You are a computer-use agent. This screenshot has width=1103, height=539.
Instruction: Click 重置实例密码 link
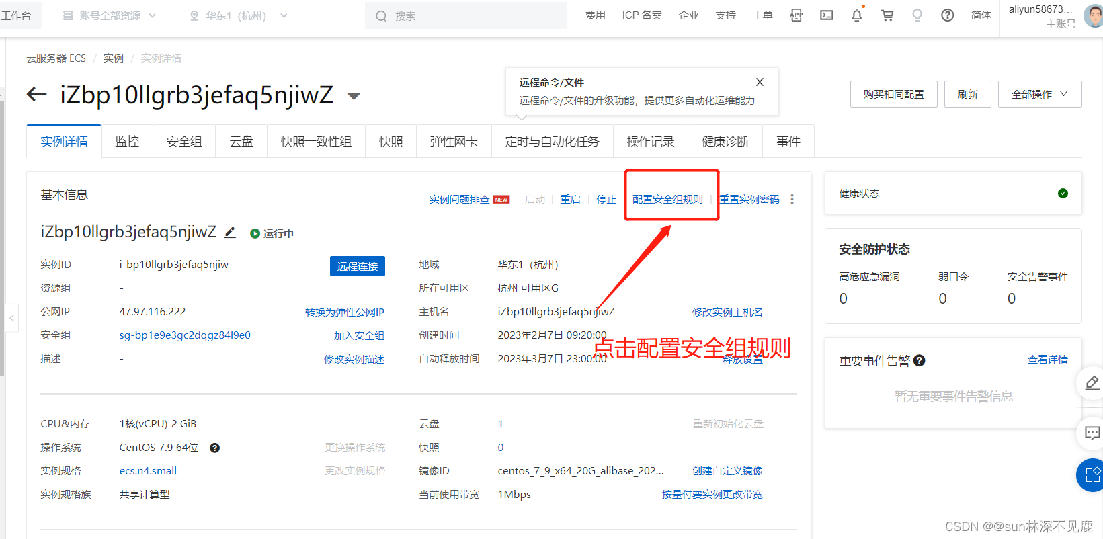(749, 200)
